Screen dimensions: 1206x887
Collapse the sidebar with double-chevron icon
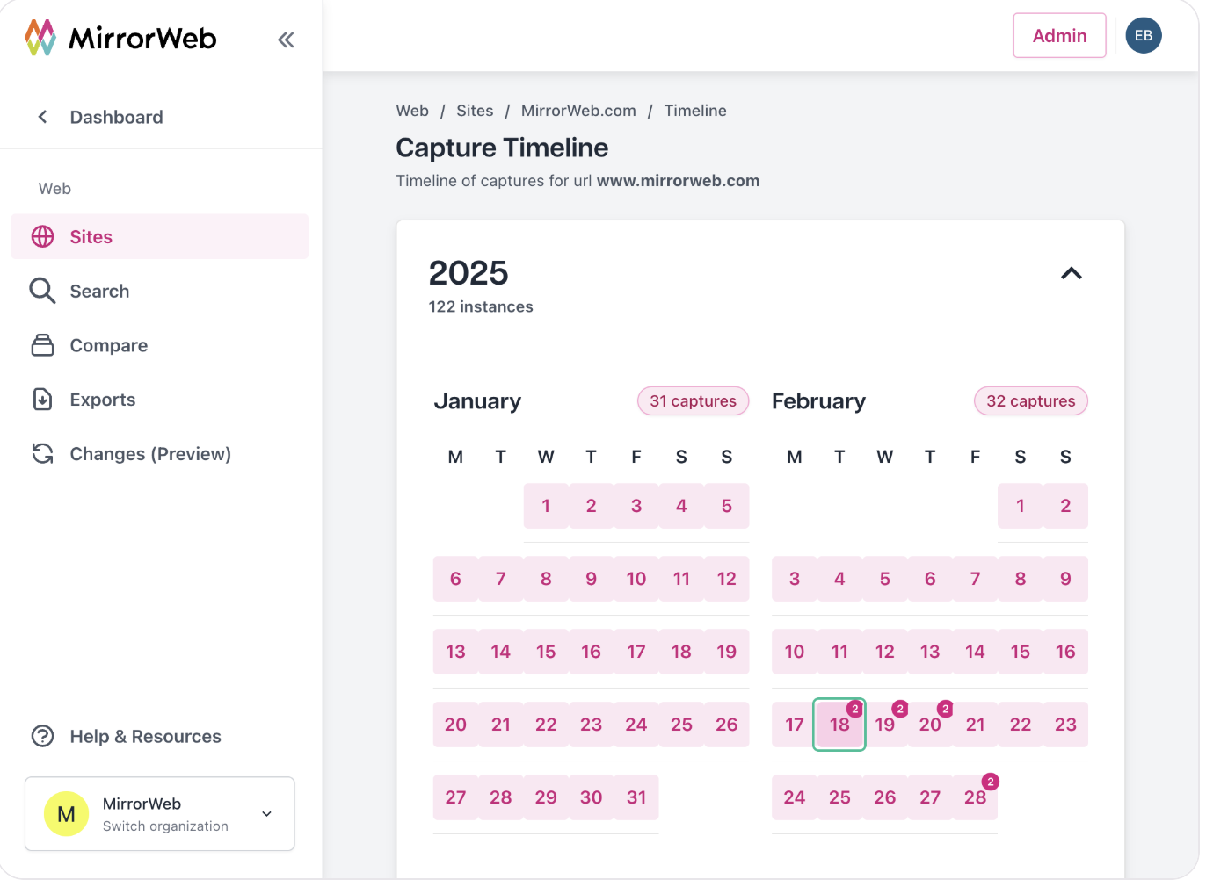pos(286,40)
